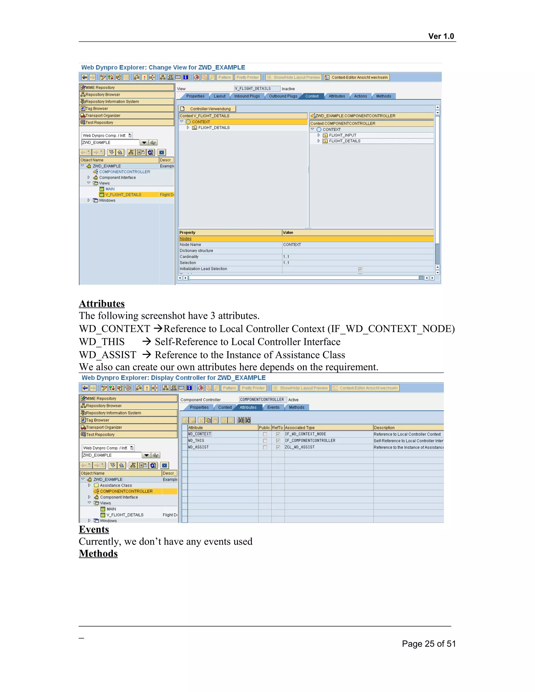Screen dimensions: 535x692
Task: Click the find binoculars icon in attributes toolbar
Action: click(x=241, y=420)
